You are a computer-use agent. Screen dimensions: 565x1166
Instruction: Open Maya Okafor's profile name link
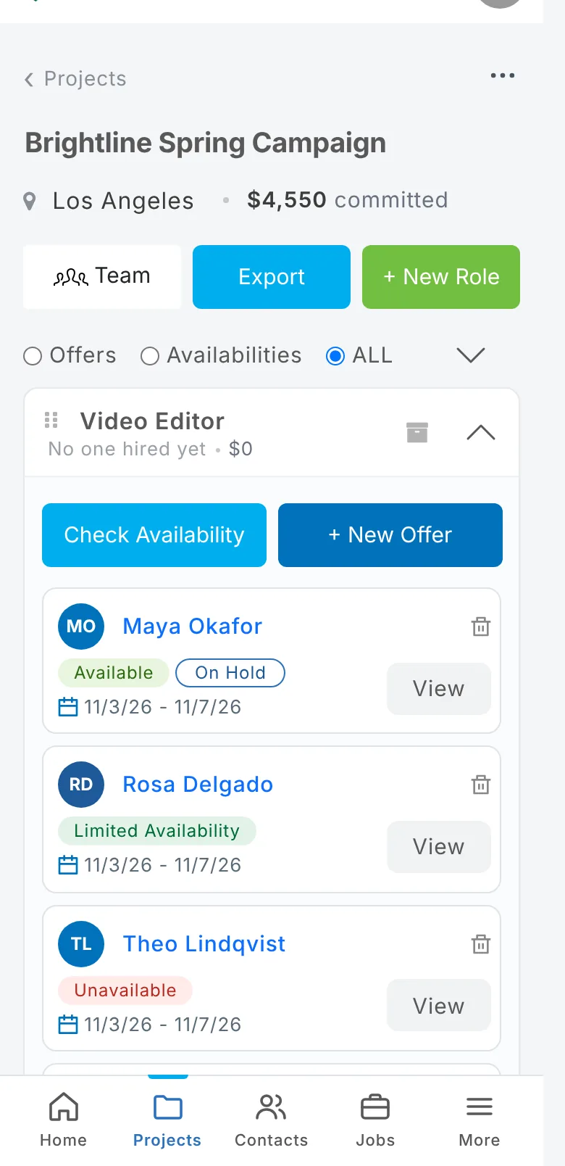(193, 627)
